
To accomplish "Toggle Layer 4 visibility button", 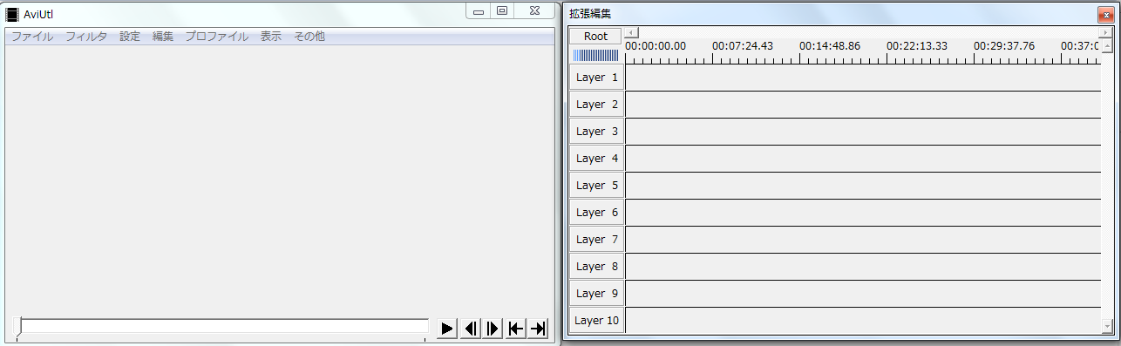I will point(597,159).
